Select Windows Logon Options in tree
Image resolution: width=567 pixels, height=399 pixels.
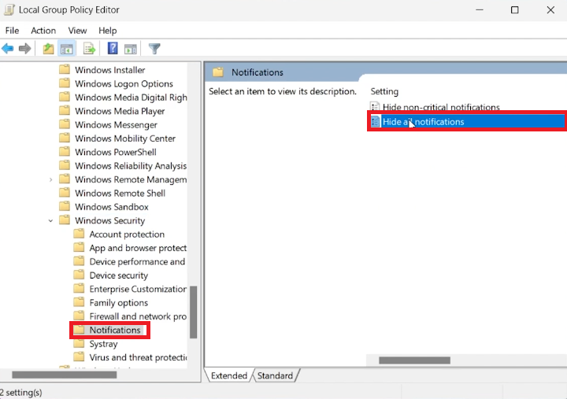(x=124, y=83)
